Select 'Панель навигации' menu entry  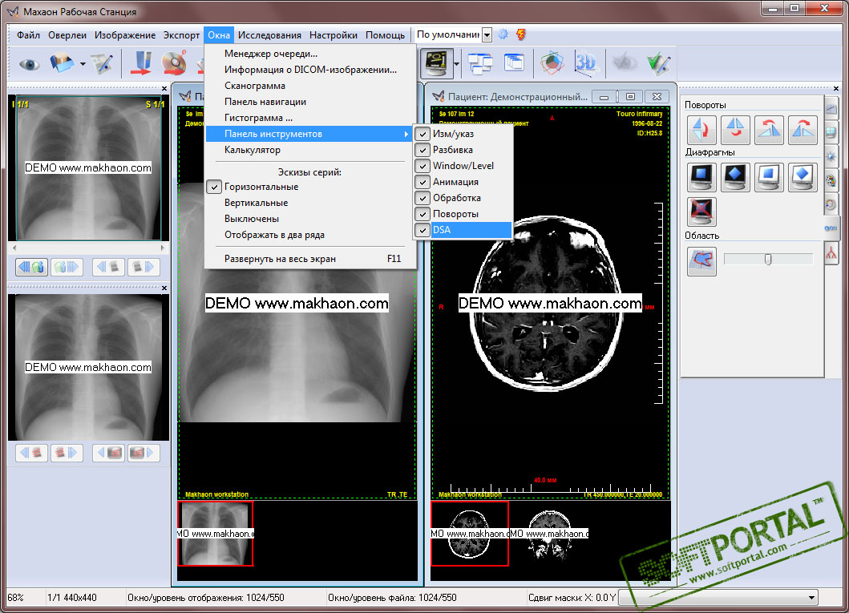point(309,102)
